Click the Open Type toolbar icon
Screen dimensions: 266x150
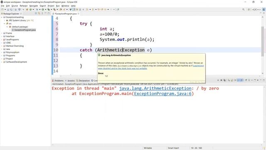click(x=61, y=10)
